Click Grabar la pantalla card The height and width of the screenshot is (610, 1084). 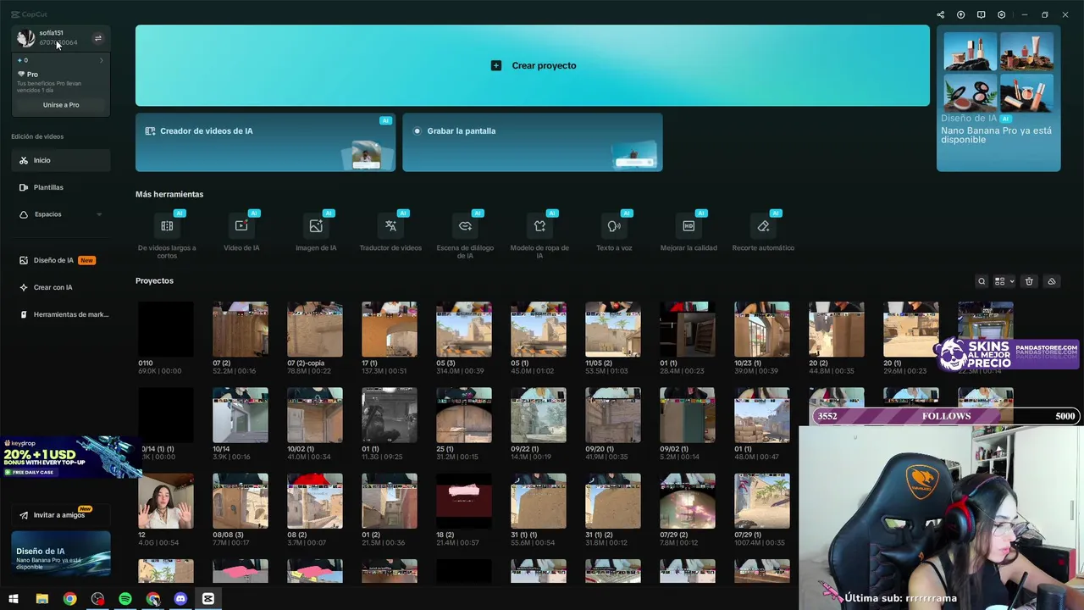tap(533, 142)
